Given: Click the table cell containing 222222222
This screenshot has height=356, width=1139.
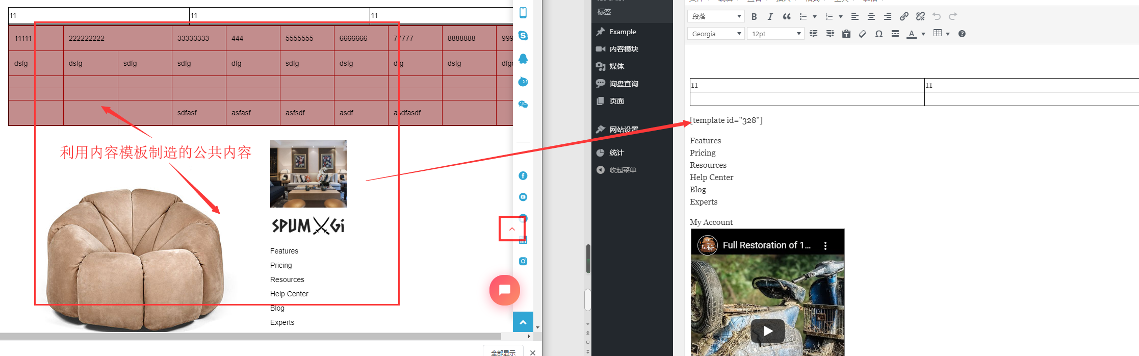Looking at the screenshot, I should tap(118, 38).
